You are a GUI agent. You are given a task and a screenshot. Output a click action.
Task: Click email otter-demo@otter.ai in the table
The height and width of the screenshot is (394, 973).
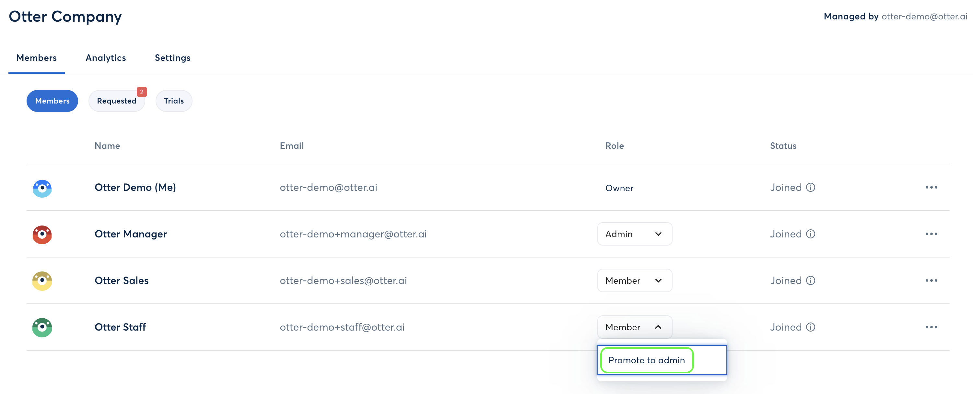(328, 187)
